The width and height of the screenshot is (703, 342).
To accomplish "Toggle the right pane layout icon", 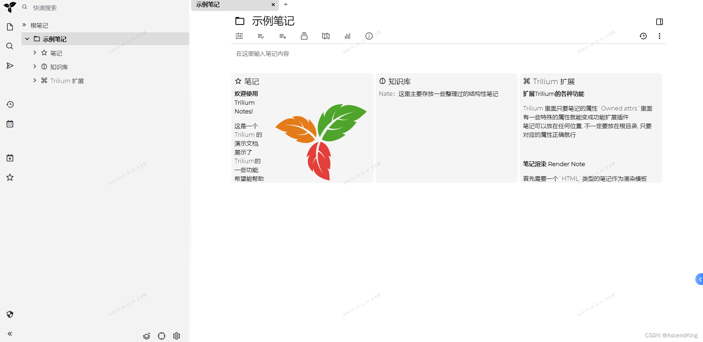I will (x=659, y=22).
